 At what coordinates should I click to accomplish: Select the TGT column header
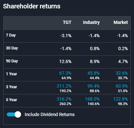tap(67, 22)
